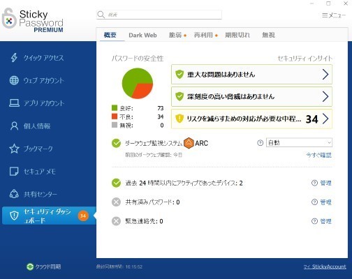Open ブックマーク star icon

point(14,149)
